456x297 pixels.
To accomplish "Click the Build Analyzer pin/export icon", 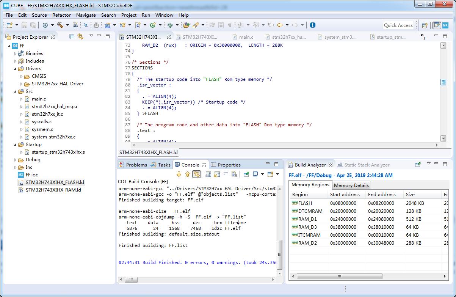I will pyautogui.click(x=418, y=165).
